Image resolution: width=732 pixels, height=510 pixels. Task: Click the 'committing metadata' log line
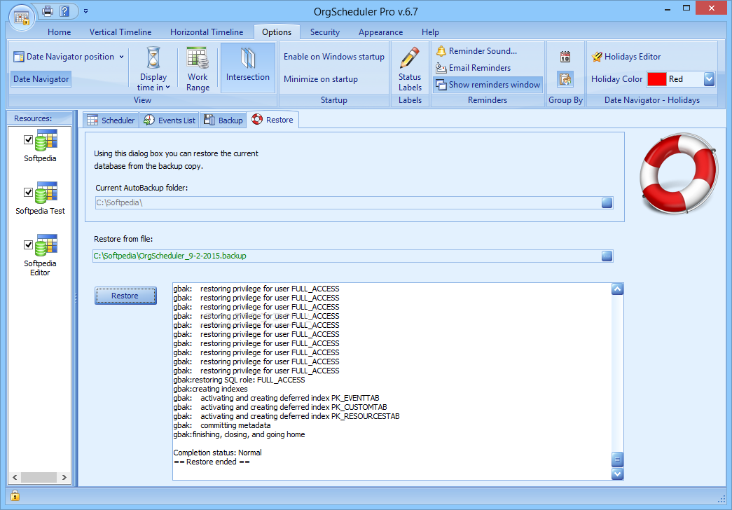pyautogui.click(x=222, y=425)
